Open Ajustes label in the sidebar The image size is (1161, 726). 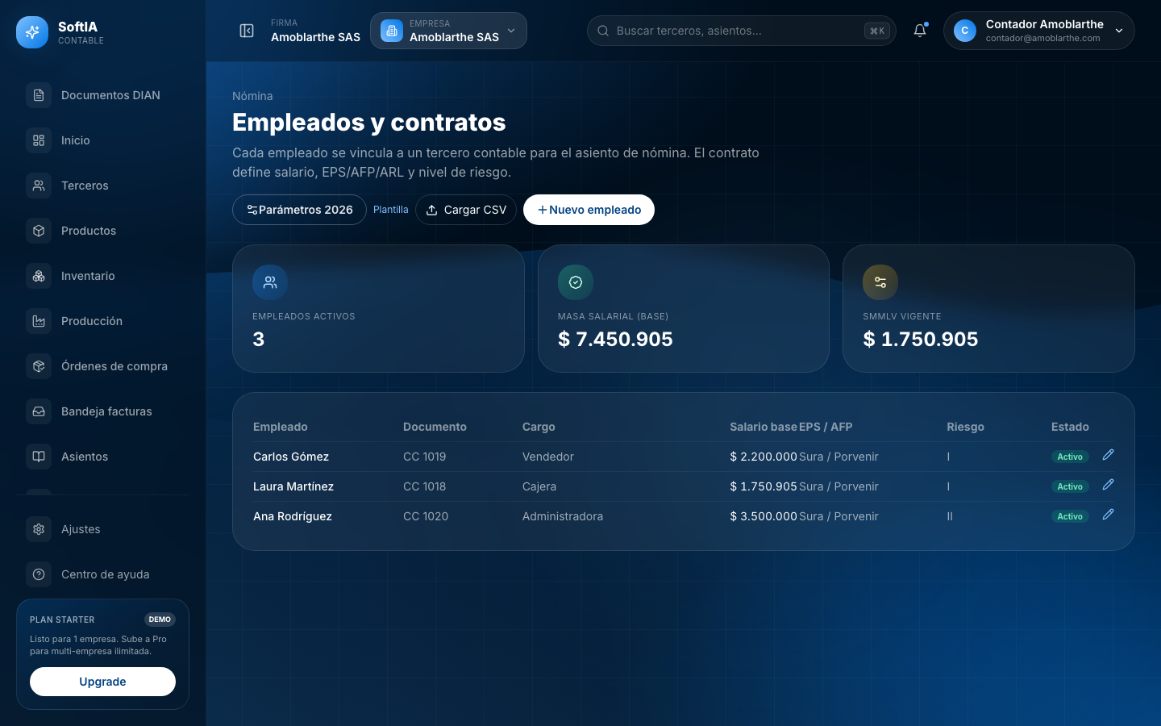[x=81, y=529]
